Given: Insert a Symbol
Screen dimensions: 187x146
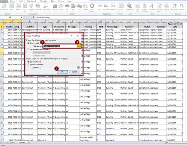Looking at the screenshot, I should pos(182,7).
